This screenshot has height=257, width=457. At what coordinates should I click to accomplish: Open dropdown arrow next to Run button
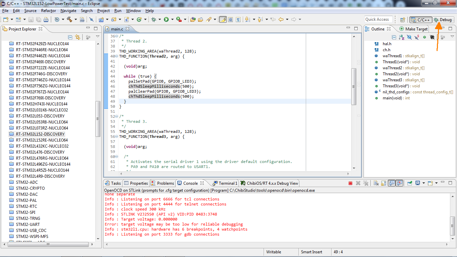point(172,19)
